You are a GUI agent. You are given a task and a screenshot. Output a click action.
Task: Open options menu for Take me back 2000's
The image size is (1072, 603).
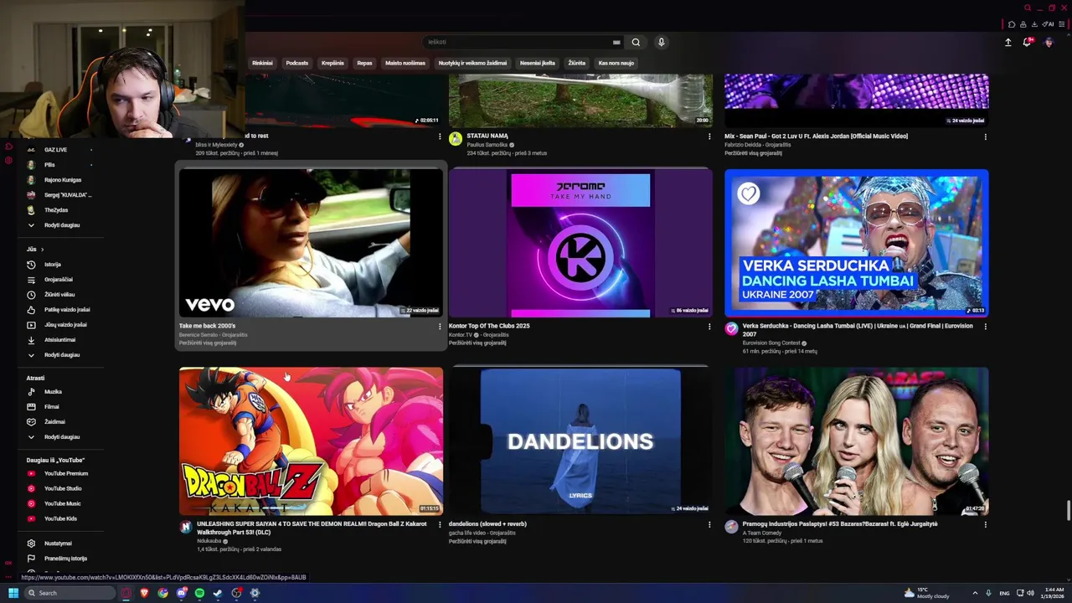click(x=440, y=327)
